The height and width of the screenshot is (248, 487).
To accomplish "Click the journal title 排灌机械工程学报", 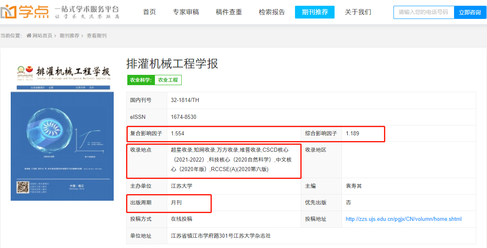I will [x=172, y=64].
